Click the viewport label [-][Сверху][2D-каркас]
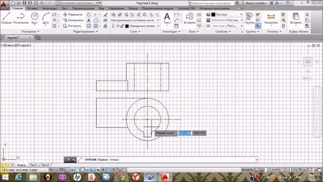This screenshot has height=182, width=323. point(16,45)
